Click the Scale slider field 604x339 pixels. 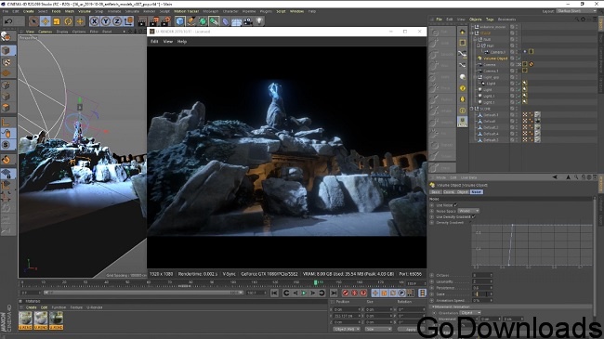pyautogui.click(x=482, y=293)
